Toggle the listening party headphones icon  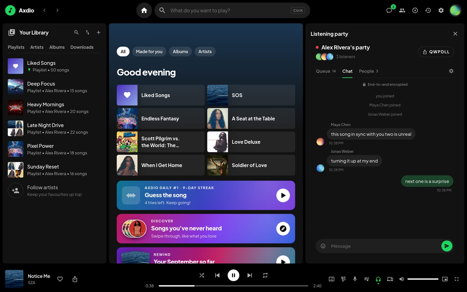pyautogui.click(x=378, y=279)
